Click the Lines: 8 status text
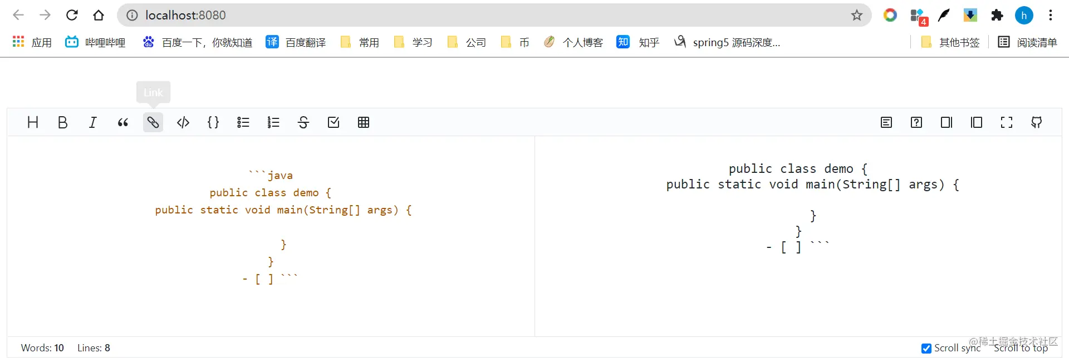 pos(94,348)
